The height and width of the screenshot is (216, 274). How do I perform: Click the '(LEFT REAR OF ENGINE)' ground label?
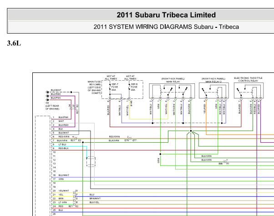pos(52,107)
